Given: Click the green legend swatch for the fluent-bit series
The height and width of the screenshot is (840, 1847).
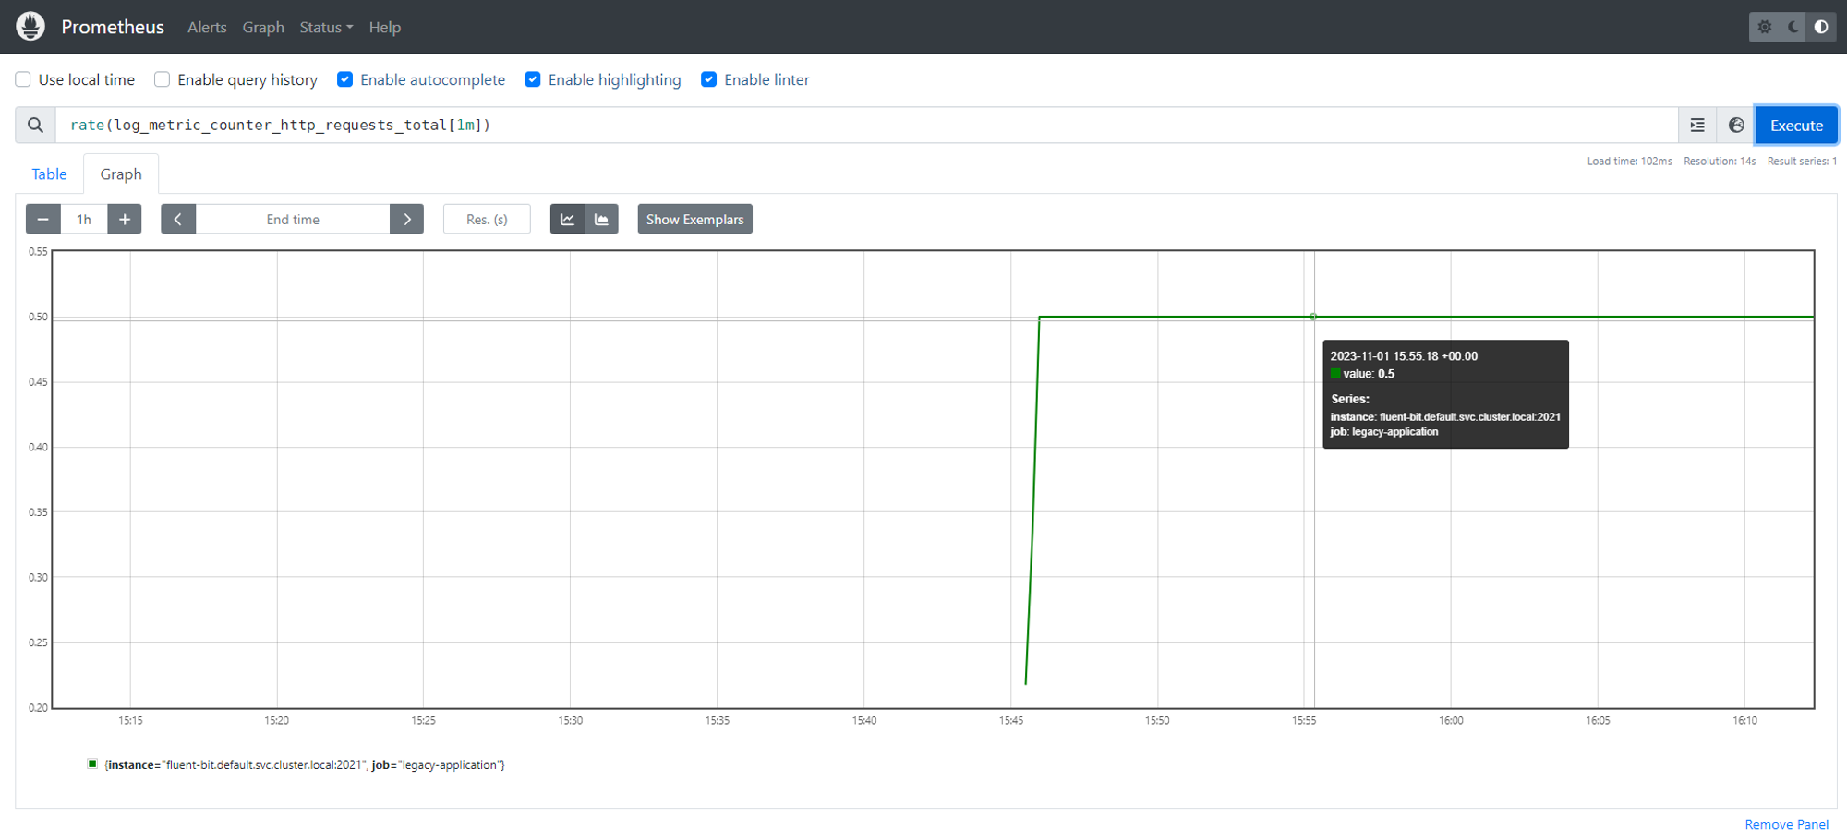Looking at the screenshot, I should click(x=92, y=764).
